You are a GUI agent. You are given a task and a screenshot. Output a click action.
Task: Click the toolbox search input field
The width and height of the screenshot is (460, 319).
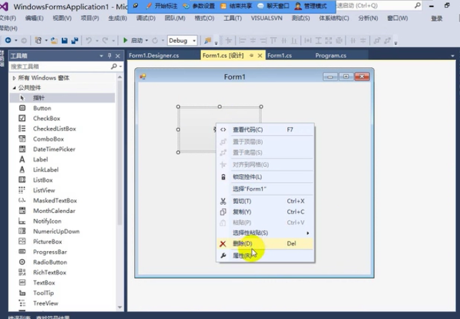click(x=60, y=67)
